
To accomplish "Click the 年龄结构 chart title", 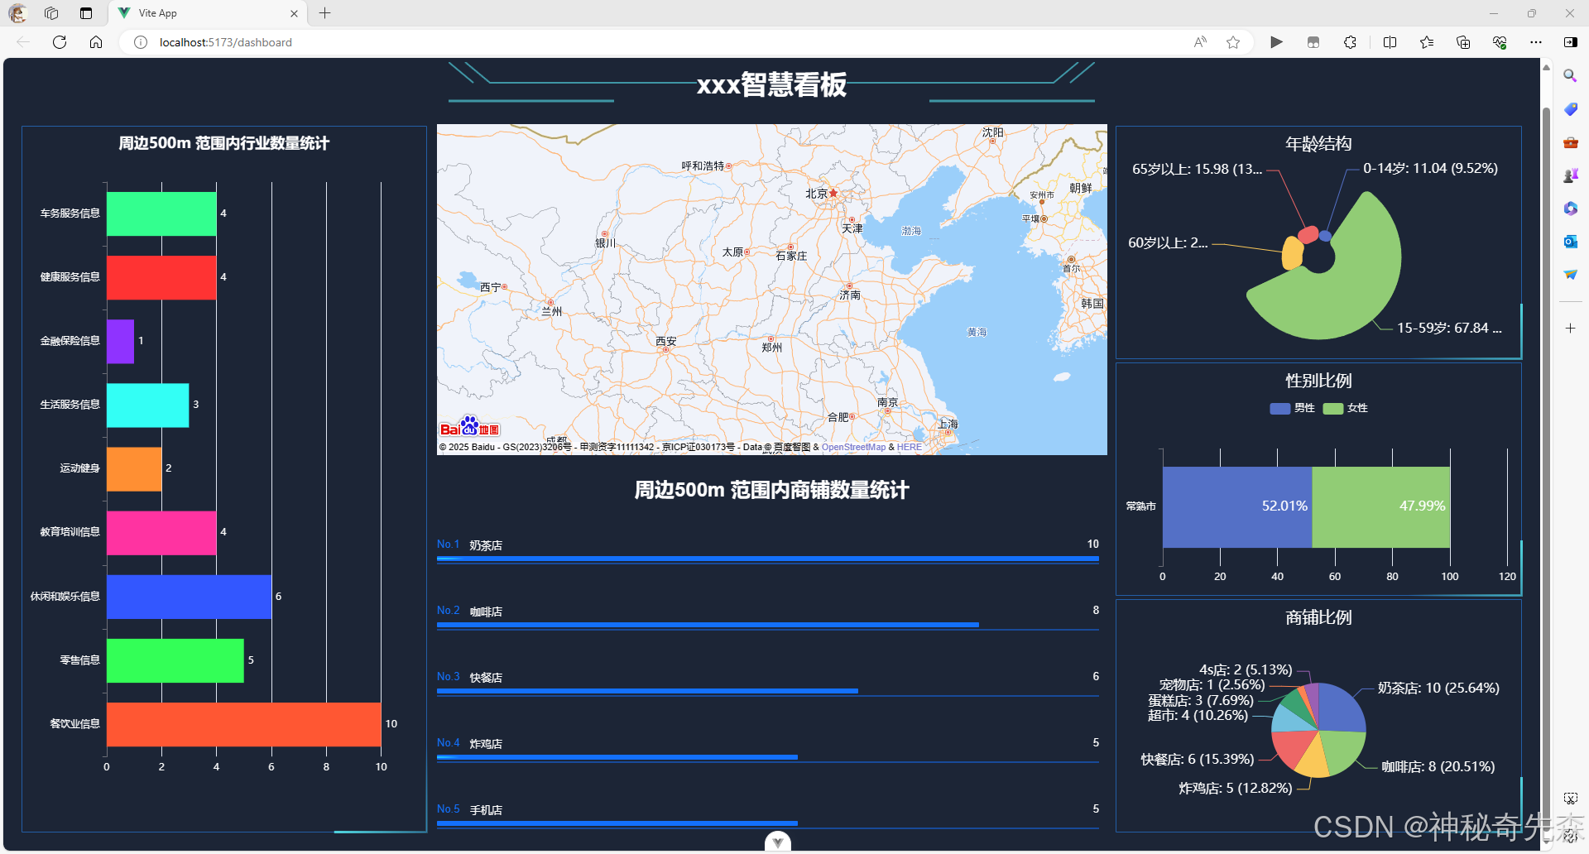I will 1318,144.
